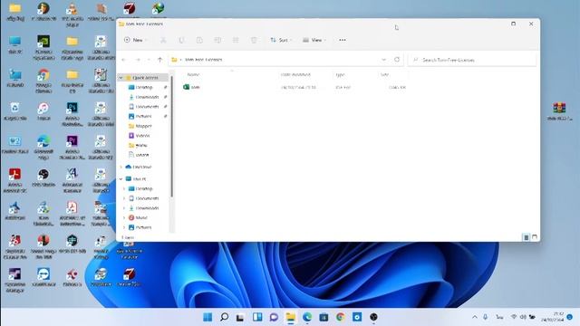This screenshot has width=580, height=326.
Task: Open pinned Downloads under Quick access
Action: tap(147, 97)
